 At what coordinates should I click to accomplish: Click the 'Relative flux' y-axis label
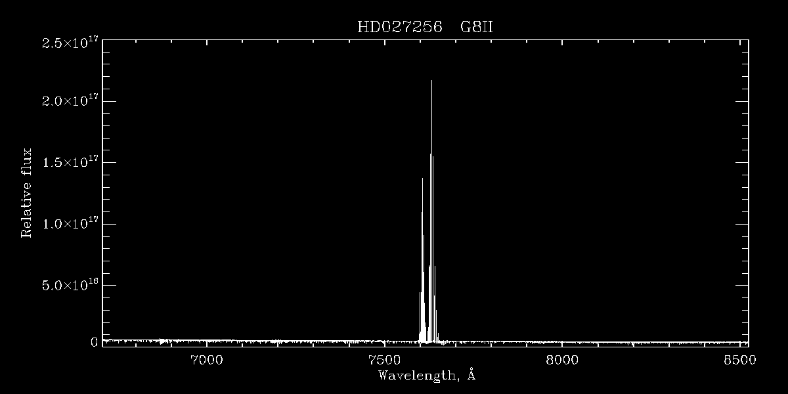[x=27, y=192]
